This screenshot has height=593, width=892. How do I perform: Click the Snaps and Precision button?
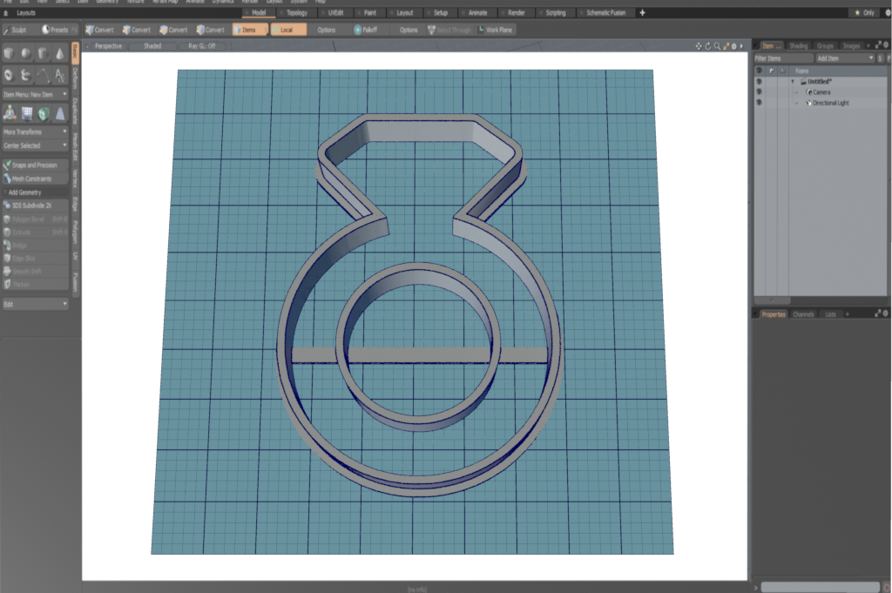coord(35,165)
